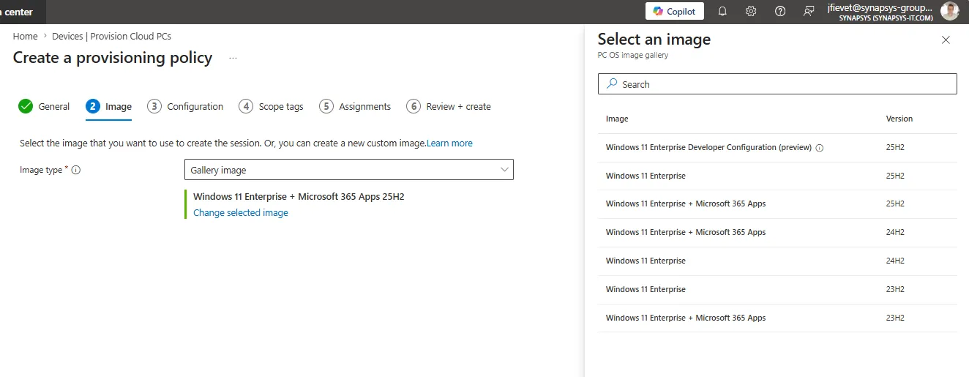Go to the Configuration step

pos(185,106)
